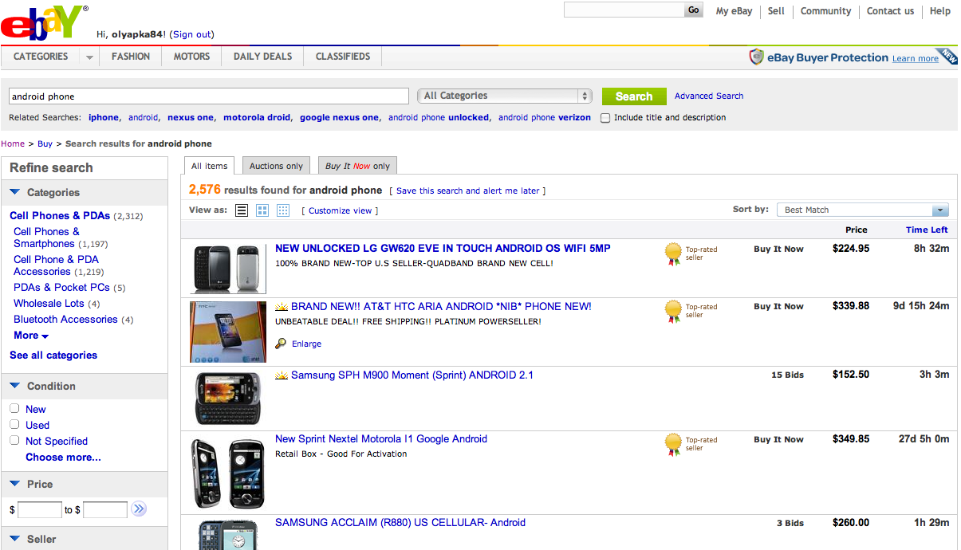Expand More categories list

(31, 336)
